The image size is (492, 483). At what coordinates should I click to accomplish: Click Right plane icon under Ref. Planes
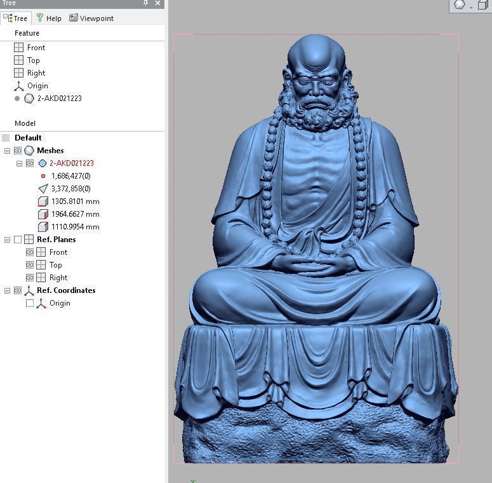tap(41, 278)
